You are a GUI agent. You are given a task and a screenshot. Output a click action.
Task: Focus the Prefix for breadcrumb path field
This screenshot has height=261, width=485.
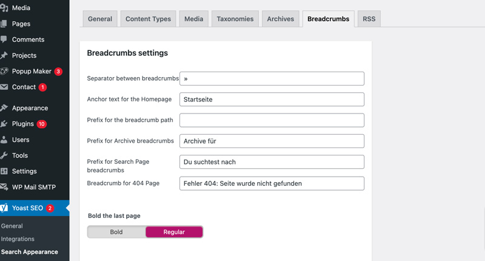pyautogui.click(x=272, y=120)
